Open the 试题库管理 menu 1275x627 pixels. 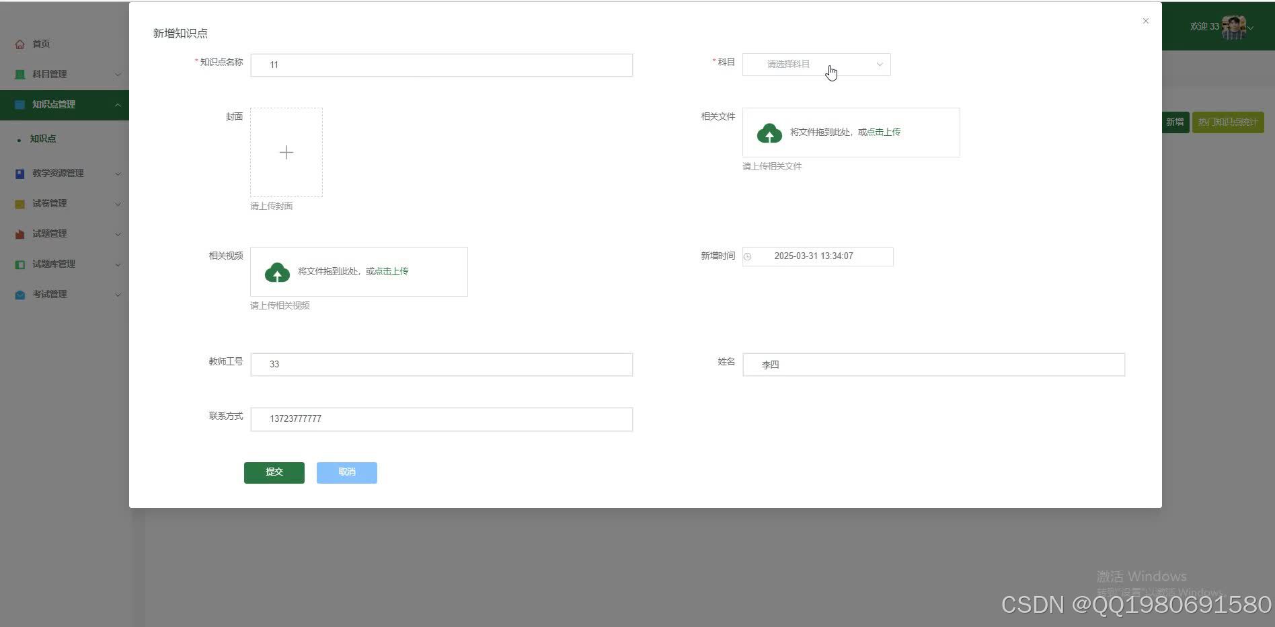click(65, 264)
